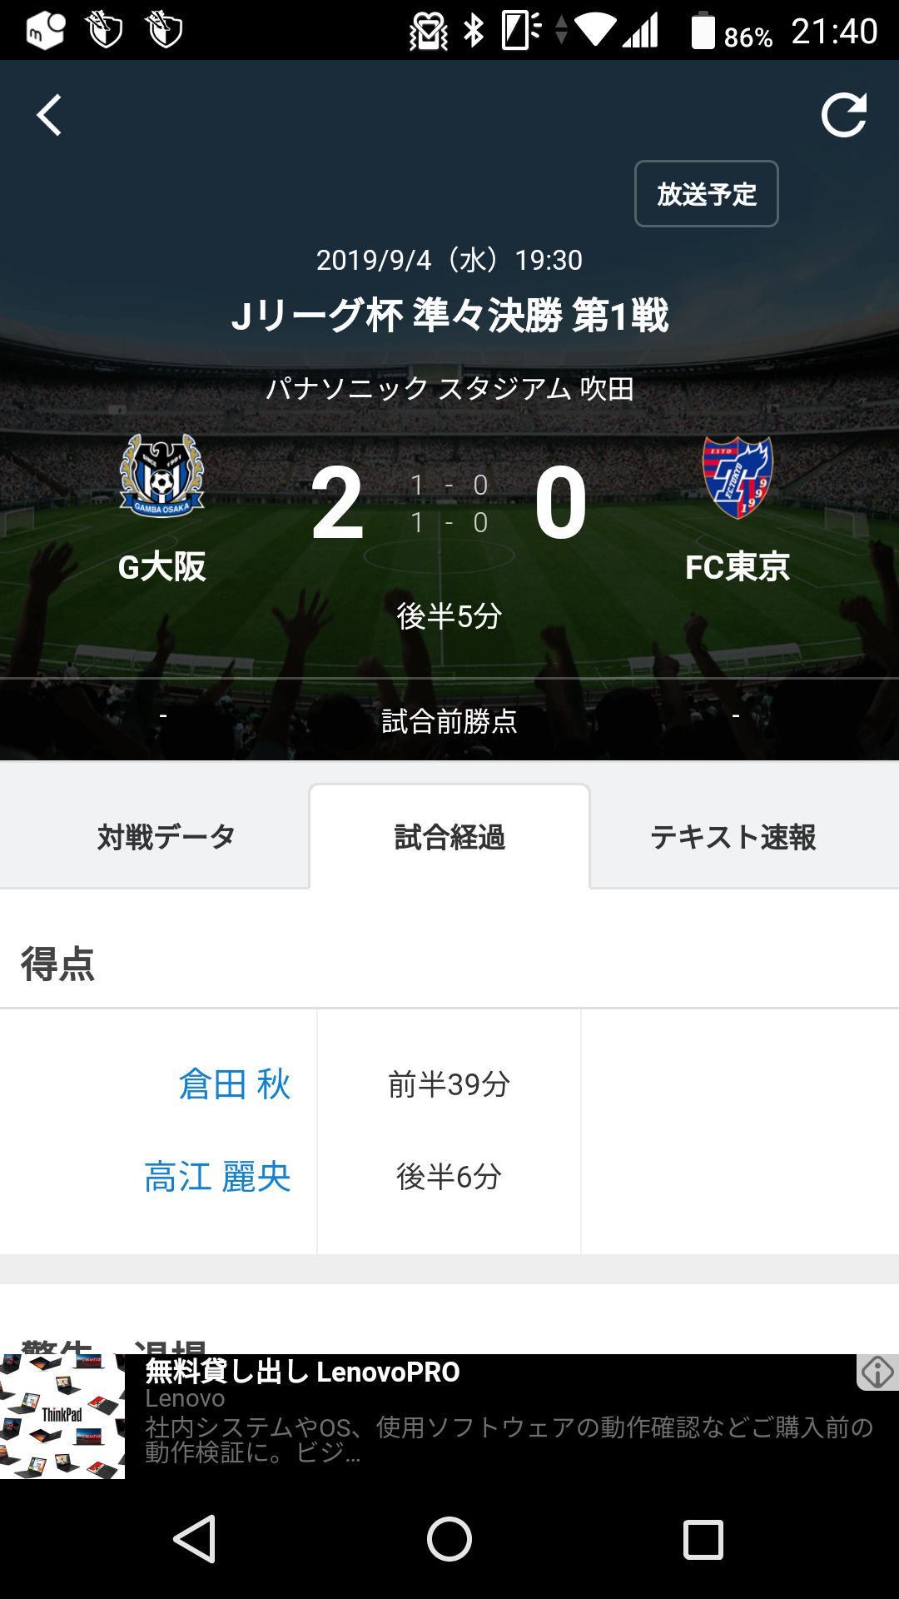The height and width of the screenshot is (1599, 899).
Task: Tap the 試合前勝点 row
Action: 449,721
